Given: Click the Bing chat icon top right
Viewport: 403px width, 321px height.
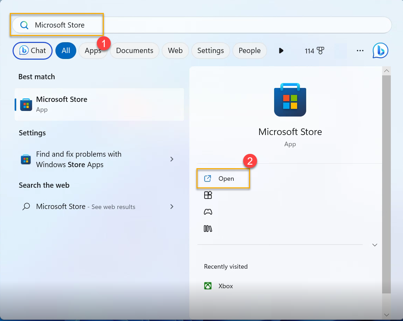Looking at the screenshot, I should click(x=380, y=51).
